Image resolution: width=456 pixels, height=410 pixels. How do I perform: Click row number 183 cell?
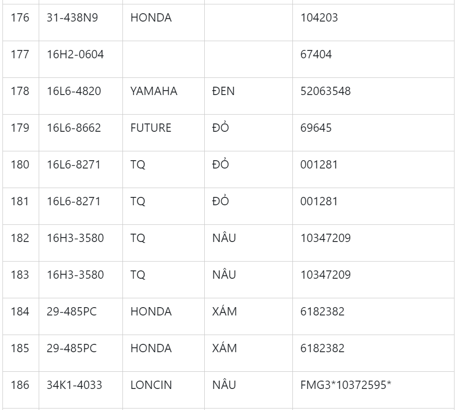(x=20, y=275)
